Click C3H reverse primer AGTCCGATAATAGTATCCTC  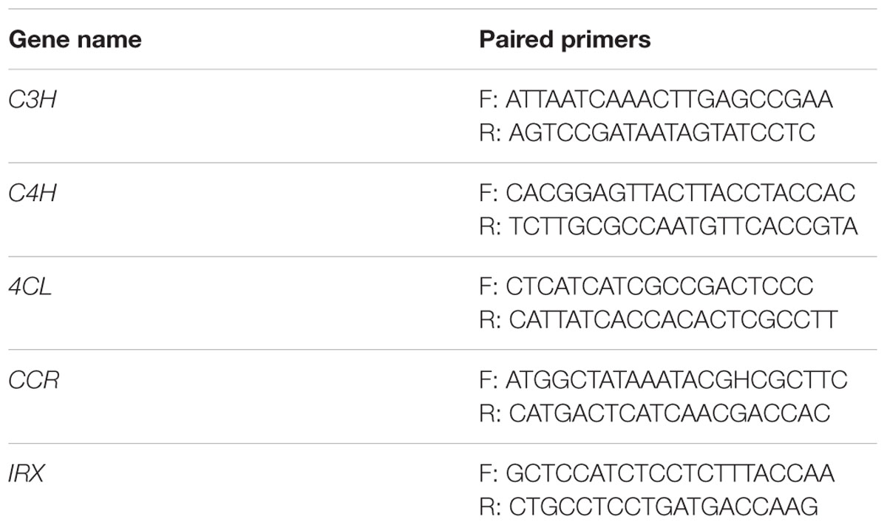pos(662,134)
